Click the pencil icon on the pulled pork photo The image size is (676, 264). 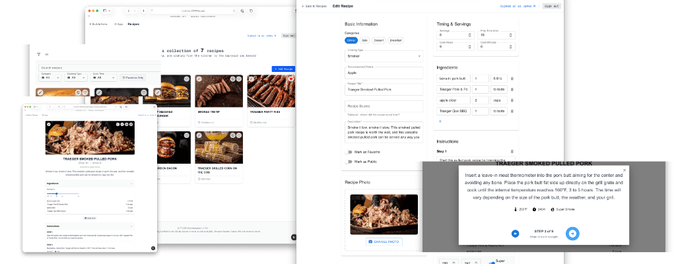coord(49,124)
